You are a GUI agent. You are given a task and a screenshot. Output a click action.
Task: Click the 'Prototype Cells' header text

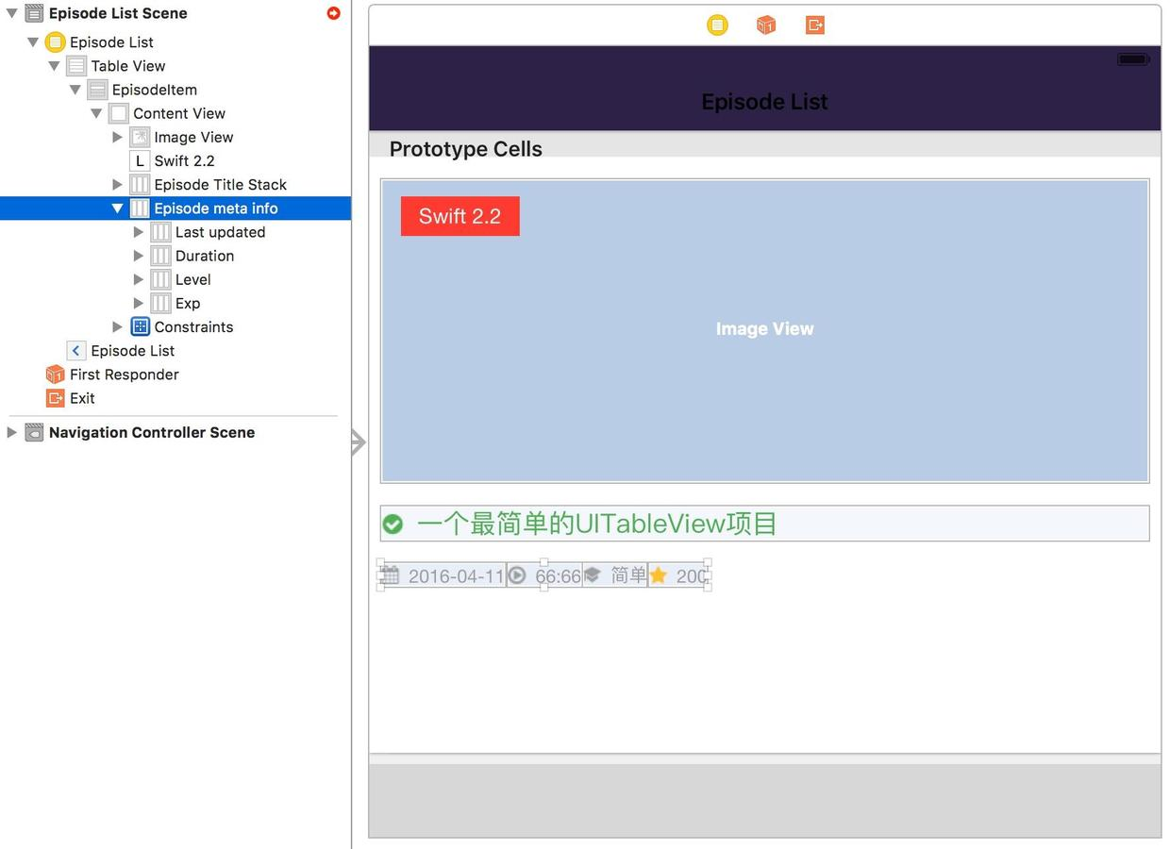[466, 149]
